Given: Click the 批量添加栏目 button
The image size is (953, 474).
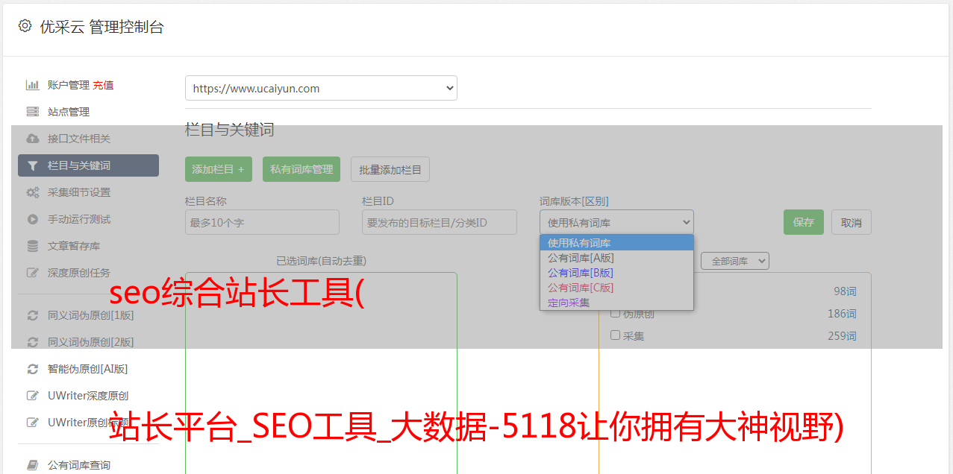Looking at the screenshot, I should point(390,169).
